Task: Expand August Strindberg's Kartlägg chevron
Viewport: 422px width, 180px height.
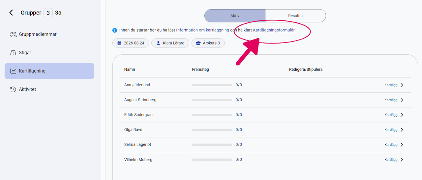Action: tap(402, 100)
